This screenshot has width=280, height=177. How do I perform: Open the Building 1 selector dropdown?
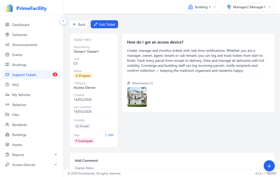[x=202, y=7]
